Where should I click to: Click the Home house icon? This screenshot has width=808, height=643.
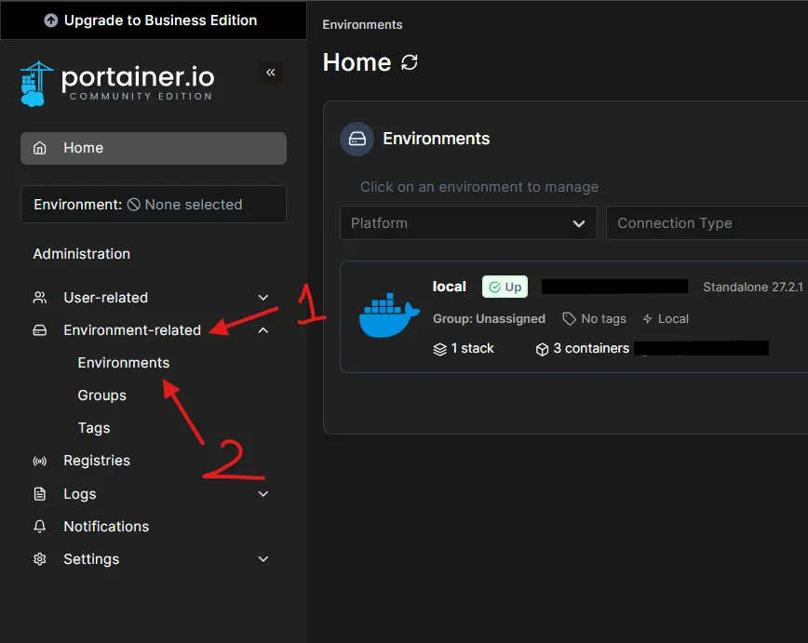[x=39, y=148]
